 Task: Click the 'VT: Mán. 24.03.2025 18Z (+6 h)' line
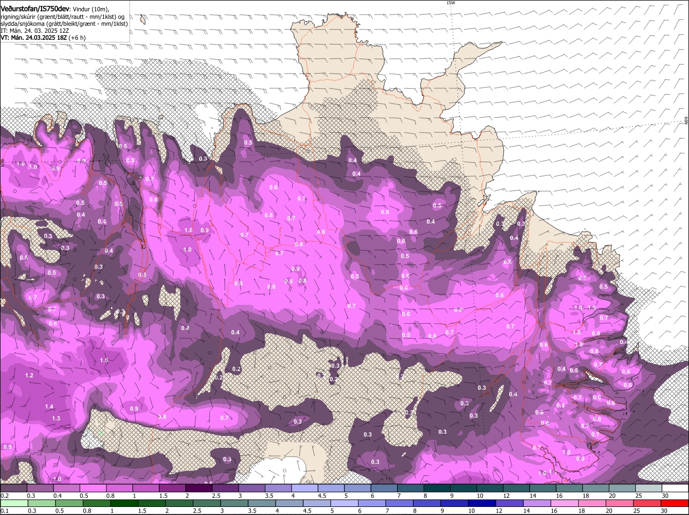coord(43,38)
